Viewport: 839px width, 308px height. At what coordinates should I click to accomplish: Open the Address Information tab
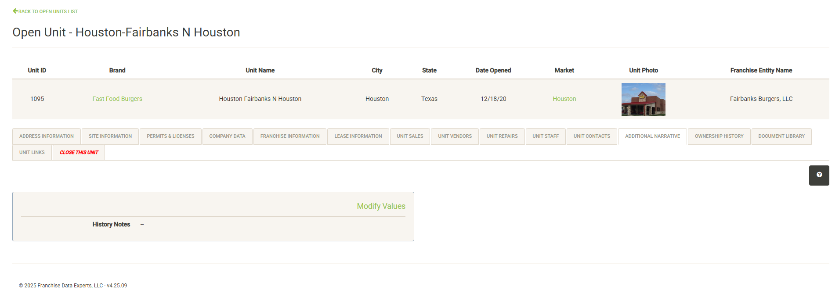(47, 136)
